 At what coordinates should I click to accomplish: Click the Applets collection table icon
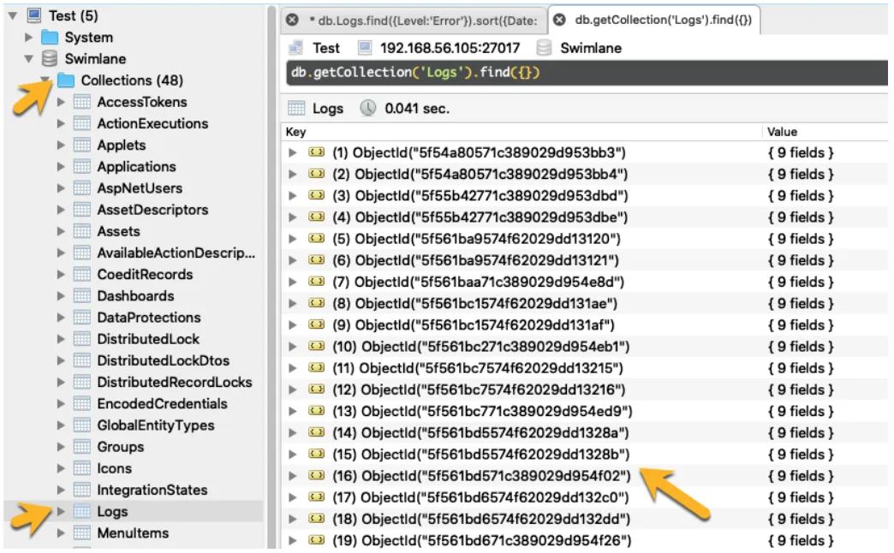coord(82,146)
